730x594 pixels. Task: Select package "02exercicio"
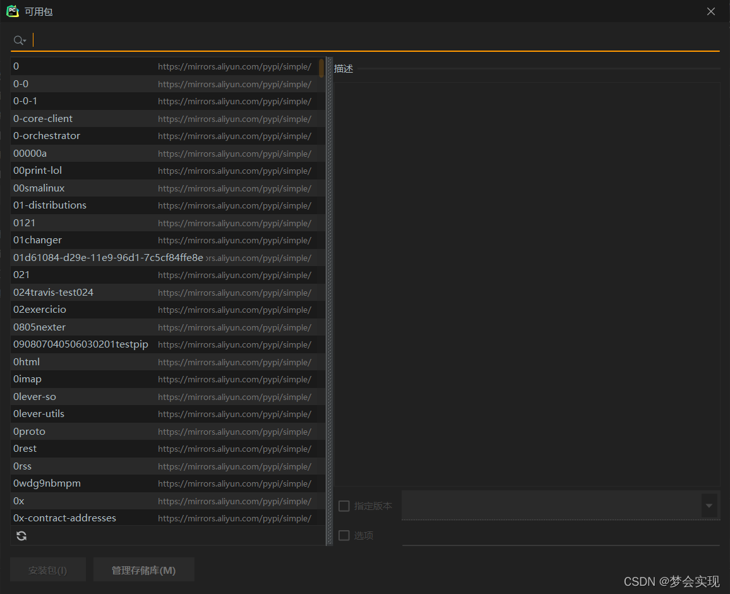coord(167,310)
